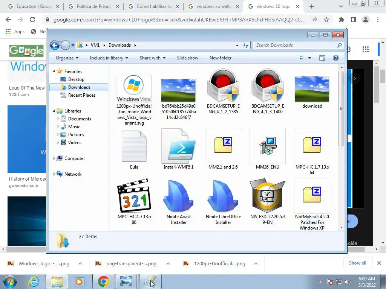Click the Slide show toolbar button
Screen dimensions: 386x289
pyautogui.click(x=188, y=58)
